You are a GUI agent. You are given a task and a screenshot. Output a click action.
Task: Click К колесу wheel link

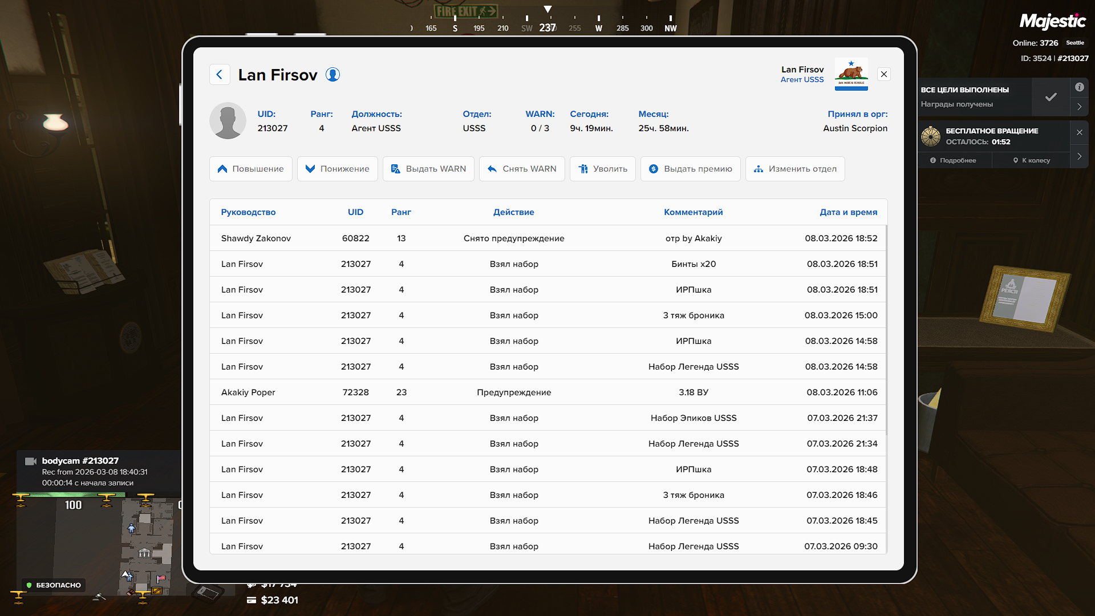(1031, 160)
